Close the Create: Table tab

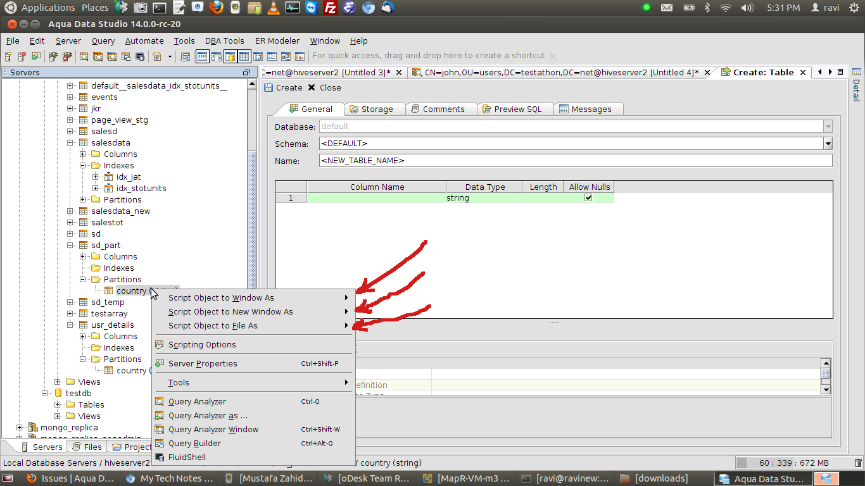tap(803, 73)
